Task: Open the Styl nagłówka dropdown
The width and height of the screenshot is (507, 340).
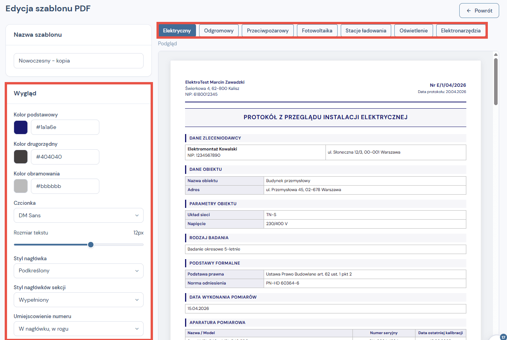Action: tap(79, 271)
